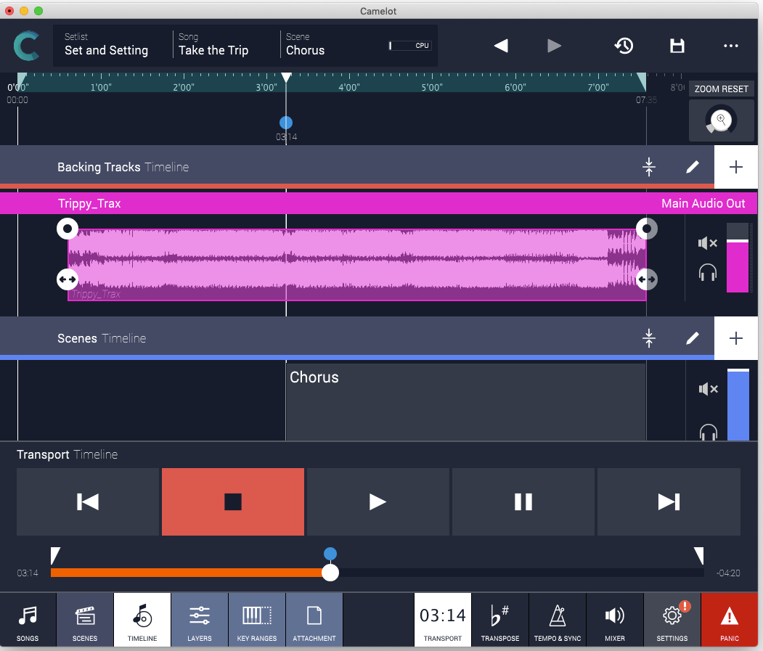
Task: Save the setlist using the save icon
Action: (x=677, y=46)
